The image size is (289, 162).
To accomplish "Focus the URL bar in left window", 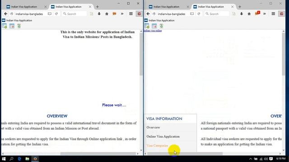I will click(29, 14).
